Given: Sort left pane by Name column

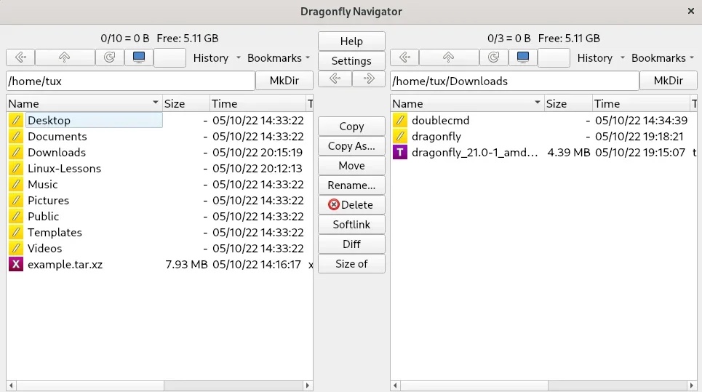Looking at the screenshot, I should pos(84,104).
